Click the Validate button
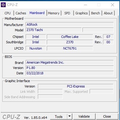 [x=84, y=116]
